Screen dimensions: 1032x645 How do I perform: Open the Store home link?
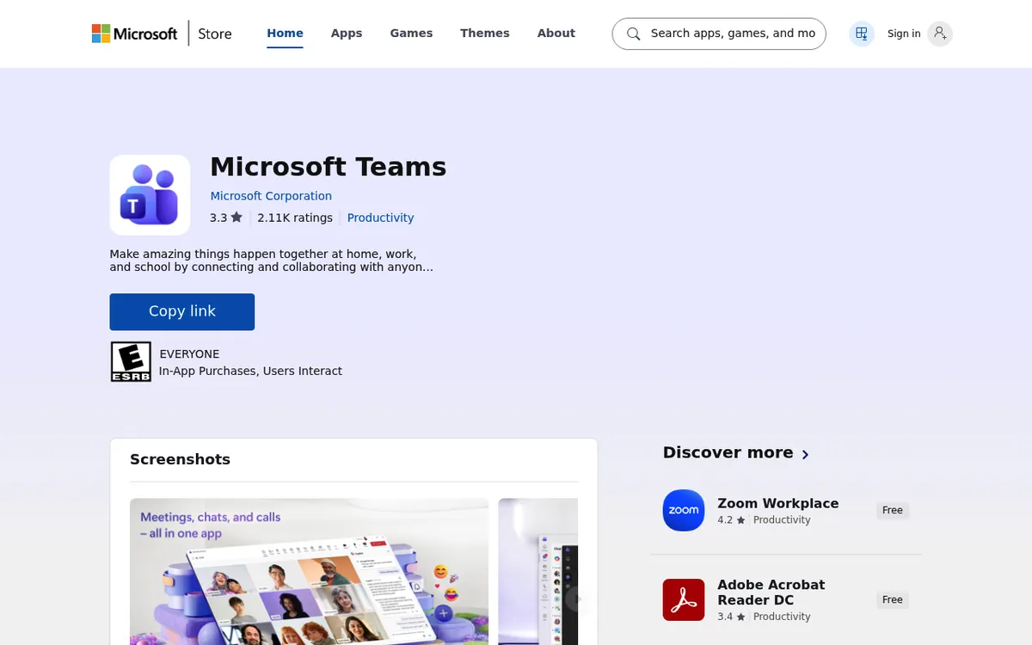215,34
